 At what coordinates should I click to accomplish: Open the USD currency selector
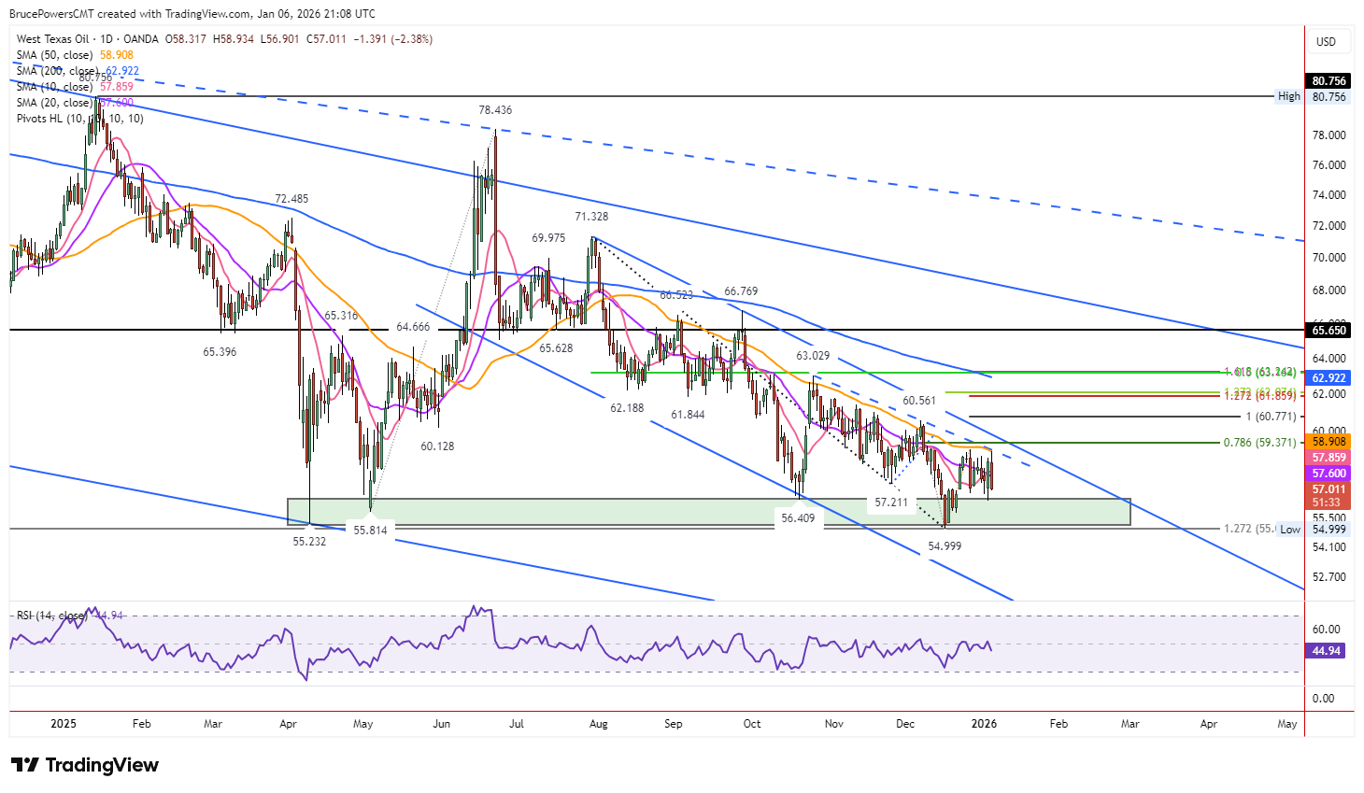1327,41
